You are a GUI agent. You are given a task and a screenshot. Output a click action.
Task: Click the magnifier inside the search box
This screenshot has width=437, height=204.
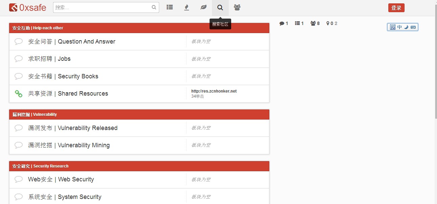(154, 7)
